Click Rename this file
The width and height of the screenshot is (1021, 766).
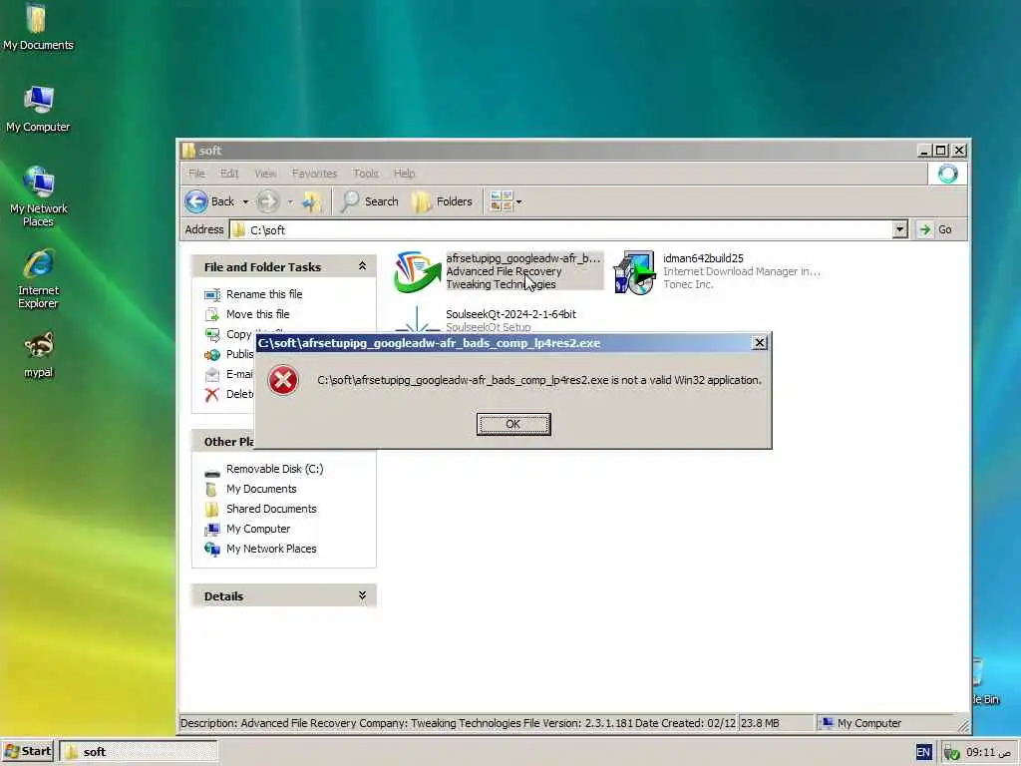click(264, 294)
